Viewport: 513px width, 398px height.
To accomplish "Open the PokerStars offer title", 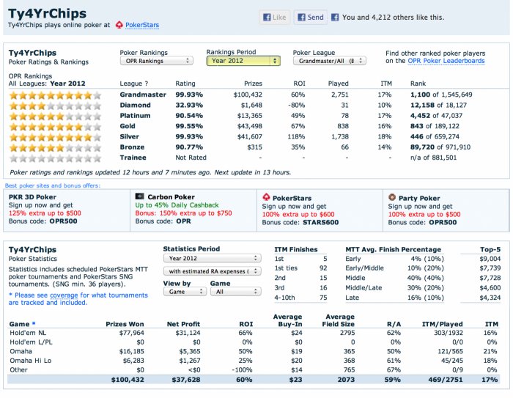I will [x=292, y=199].
